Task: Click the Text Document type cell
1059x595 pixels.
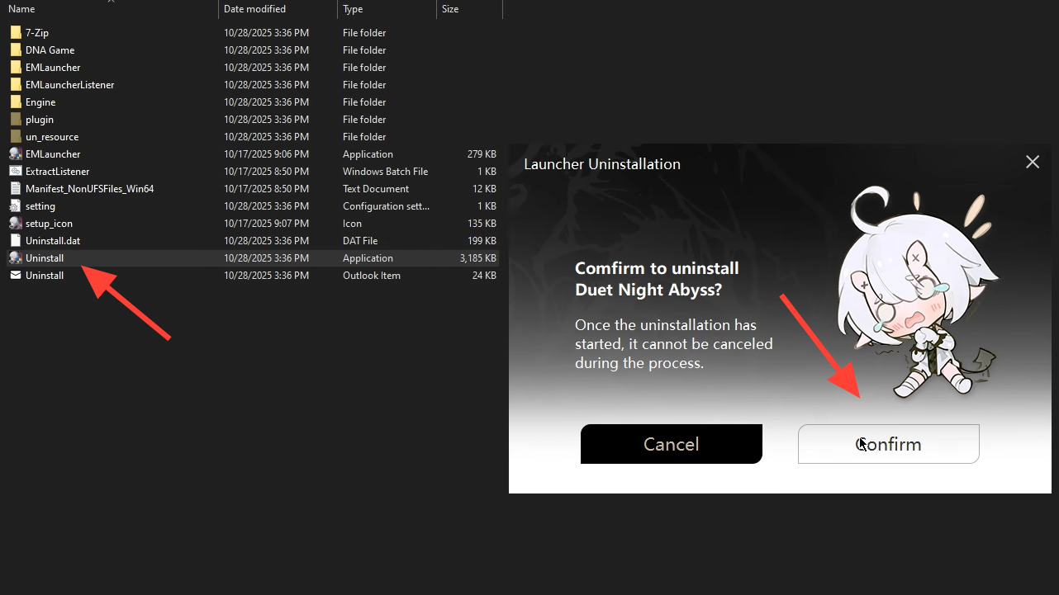Action: [x=376, y=189]
